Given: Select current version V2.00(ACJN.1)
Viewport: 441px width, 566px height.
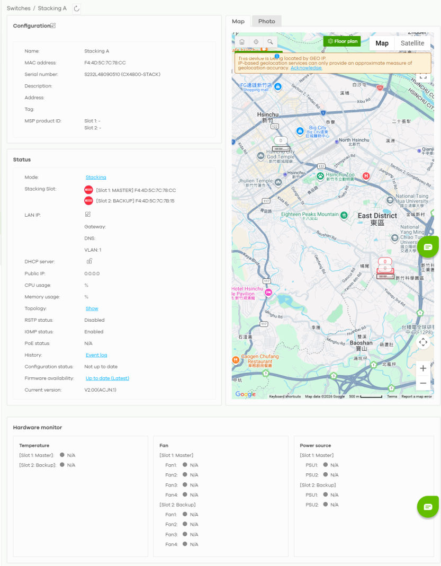Looking at the screenshot, I should tap(100, 390).
